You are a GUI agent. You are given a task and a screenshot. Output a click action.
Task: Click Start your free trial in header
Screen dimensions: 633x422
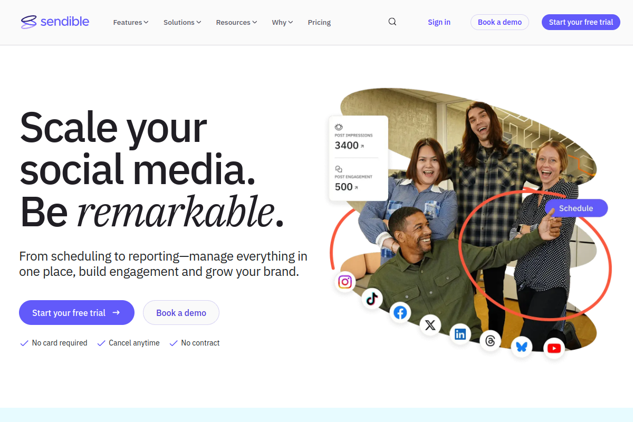coord(581,22)
